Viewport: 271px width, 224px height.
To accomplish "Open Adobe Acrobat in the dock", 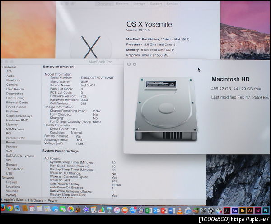I will point(227,211).
